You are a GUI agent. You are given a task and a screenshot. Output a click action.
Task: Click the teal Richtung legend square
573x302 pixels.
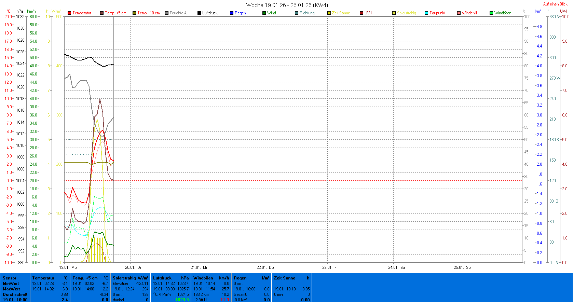(297, 13)
